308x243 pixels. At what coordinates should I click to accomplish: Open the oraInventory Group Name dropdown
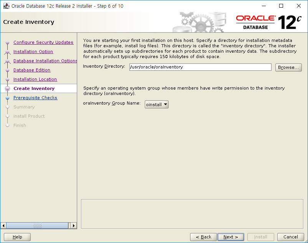(157, 105)
